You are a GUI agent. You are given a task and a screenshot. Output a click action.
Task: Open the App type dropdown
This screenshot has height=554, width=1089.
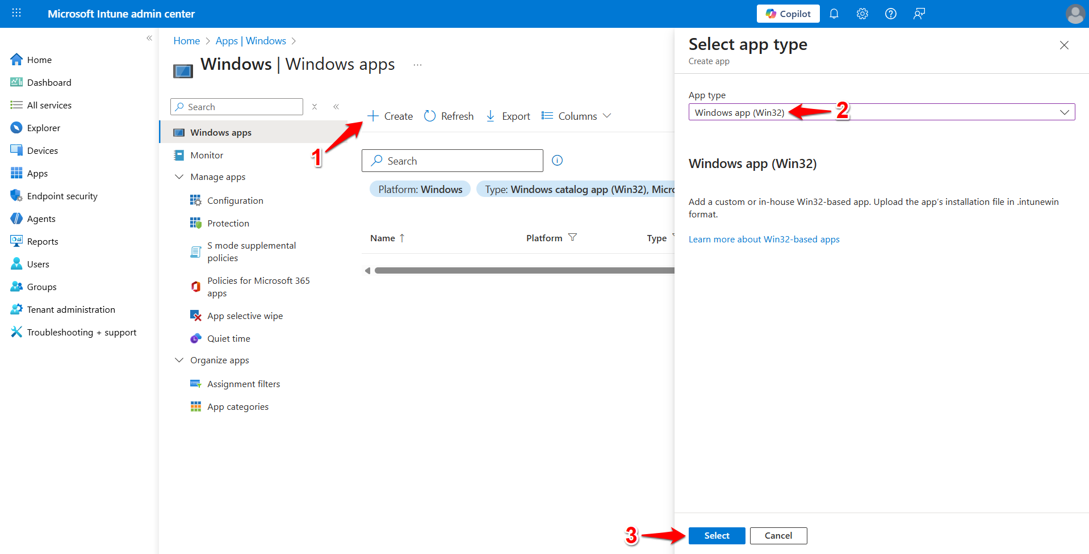882,112
